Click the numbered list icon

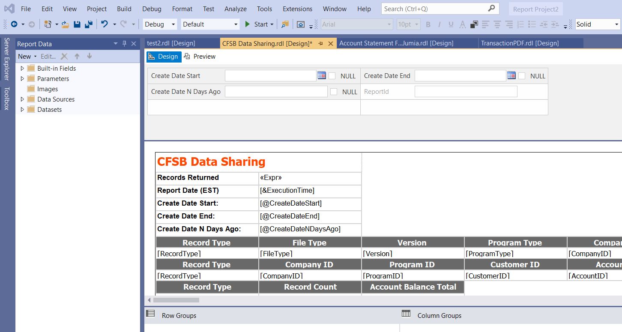(x=520, y=24)
